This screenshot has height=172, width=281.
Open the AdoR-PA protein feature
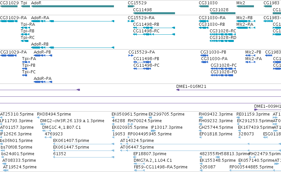(43, 82)
